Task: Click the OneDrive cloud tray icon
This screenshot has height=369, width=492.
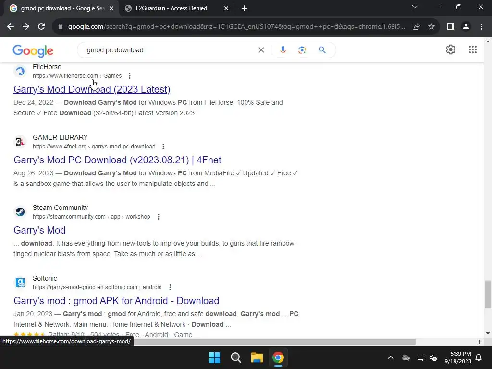Action: coord(406,357)
